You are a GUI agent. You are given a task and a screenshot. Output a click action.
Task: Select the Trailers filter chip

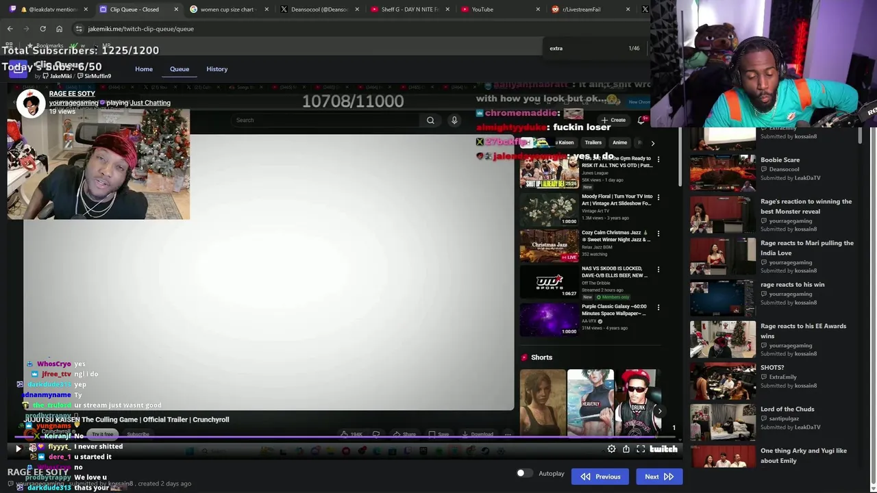[593, 142]
